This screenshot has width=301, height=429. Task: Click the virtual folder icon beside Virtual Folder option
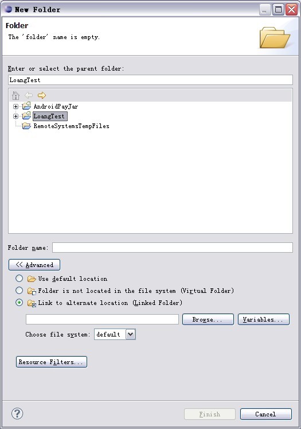tap(32, 291)
